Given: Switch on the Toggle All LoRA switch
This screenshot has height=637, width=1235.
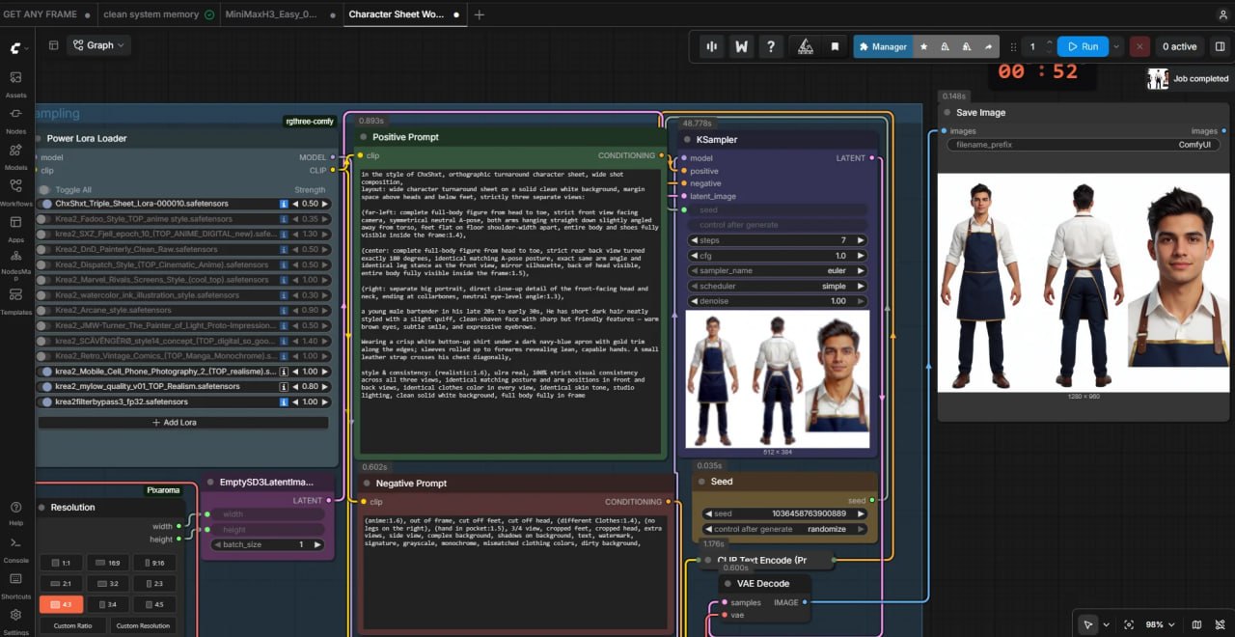Looking at the screenshot, I should point(45,190).
